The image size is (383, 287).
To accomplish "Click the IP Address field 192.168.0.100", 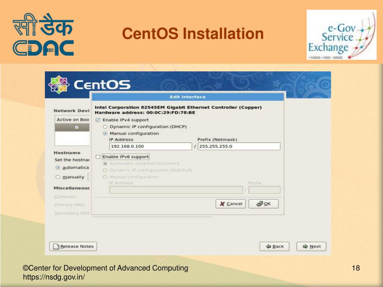I will [x=150, y=146].
